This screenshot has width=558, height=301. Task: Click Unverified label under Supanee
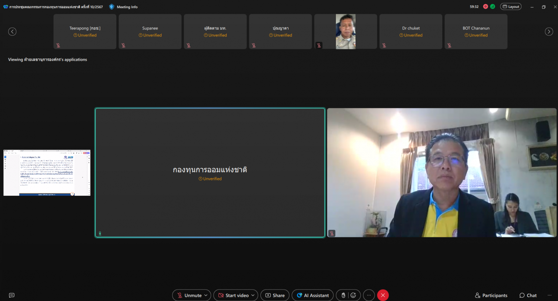[150, 35]
